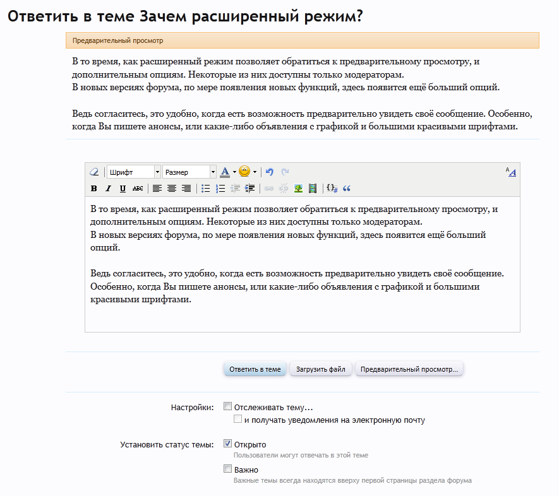Insert a video with film strip icon
559x496 pixels.
(313, 188)
